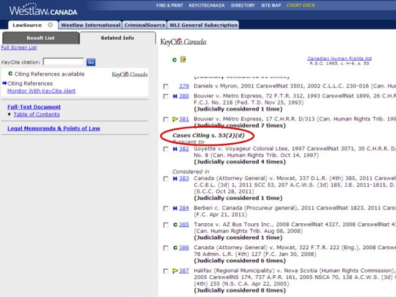Screen dimensions: 396x297
Task: Open Site Map from top navigation
Action: [271, 6]
